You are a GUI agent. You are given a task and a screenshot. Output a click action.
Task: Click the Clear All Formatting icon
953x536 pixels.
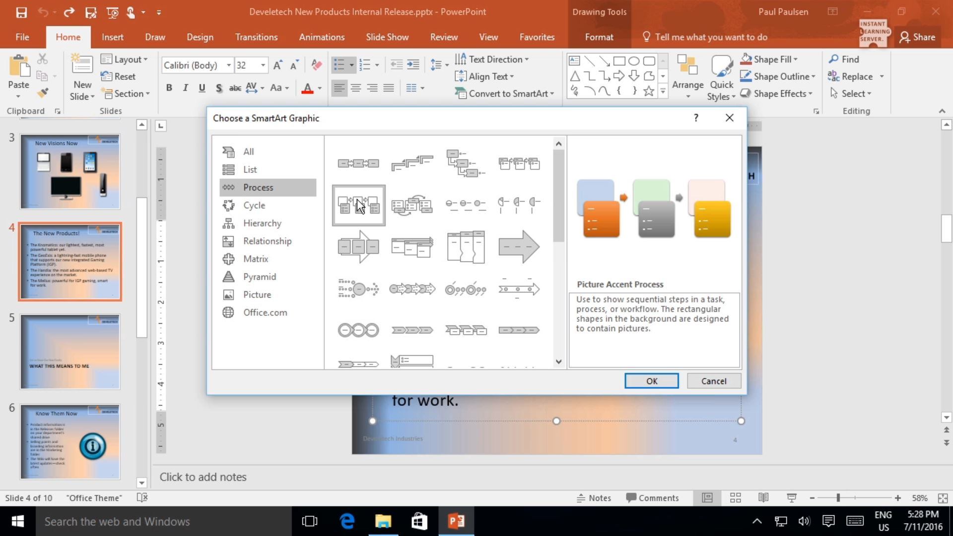317,65
